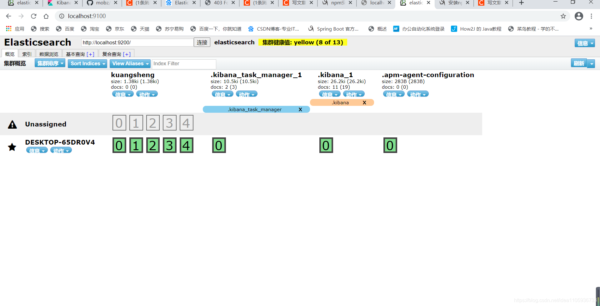Click the .kibana_task_manager_1 shard 0
The height and width of the screenshot is (306, 600).
[x=219, y=146]
